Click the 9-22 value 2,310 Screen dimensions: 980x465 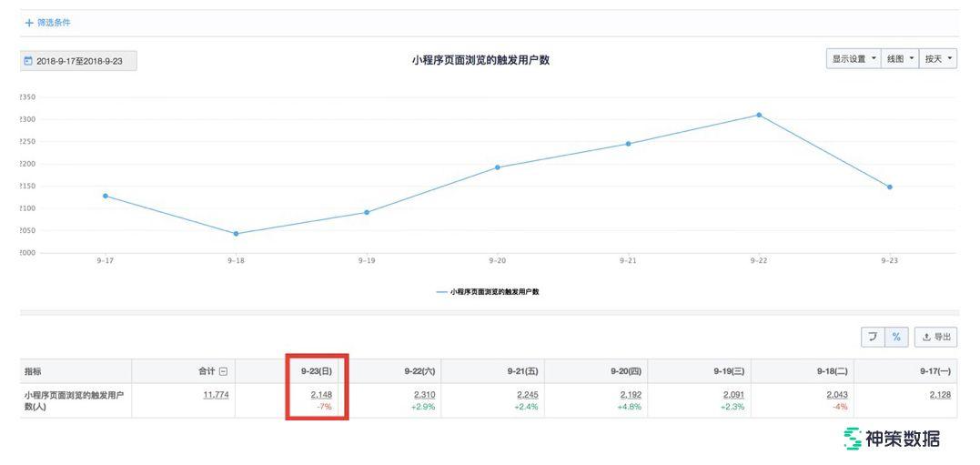pos(424,395)
